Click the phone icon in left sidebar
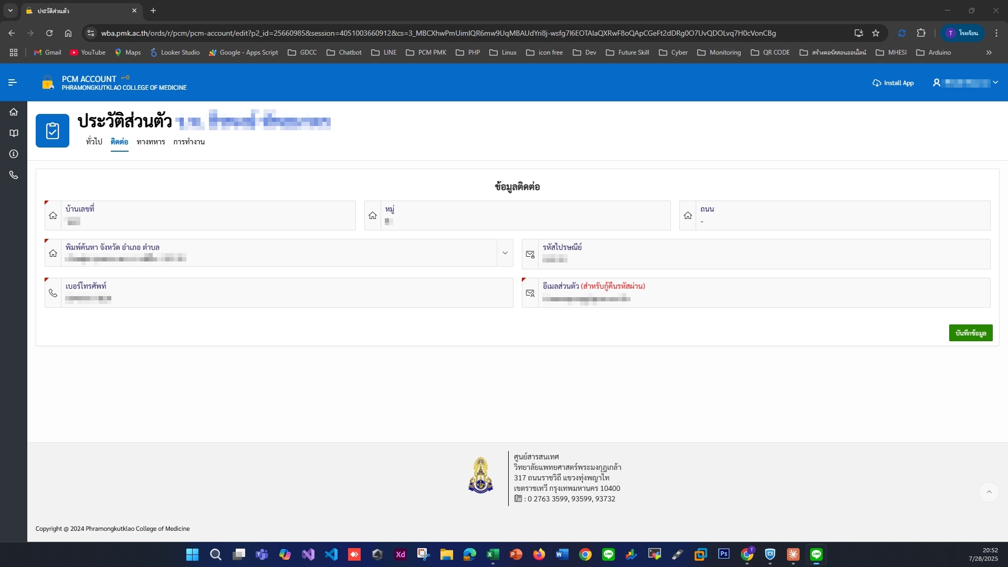The image size is (1008, 567). (x=14, y=175)
